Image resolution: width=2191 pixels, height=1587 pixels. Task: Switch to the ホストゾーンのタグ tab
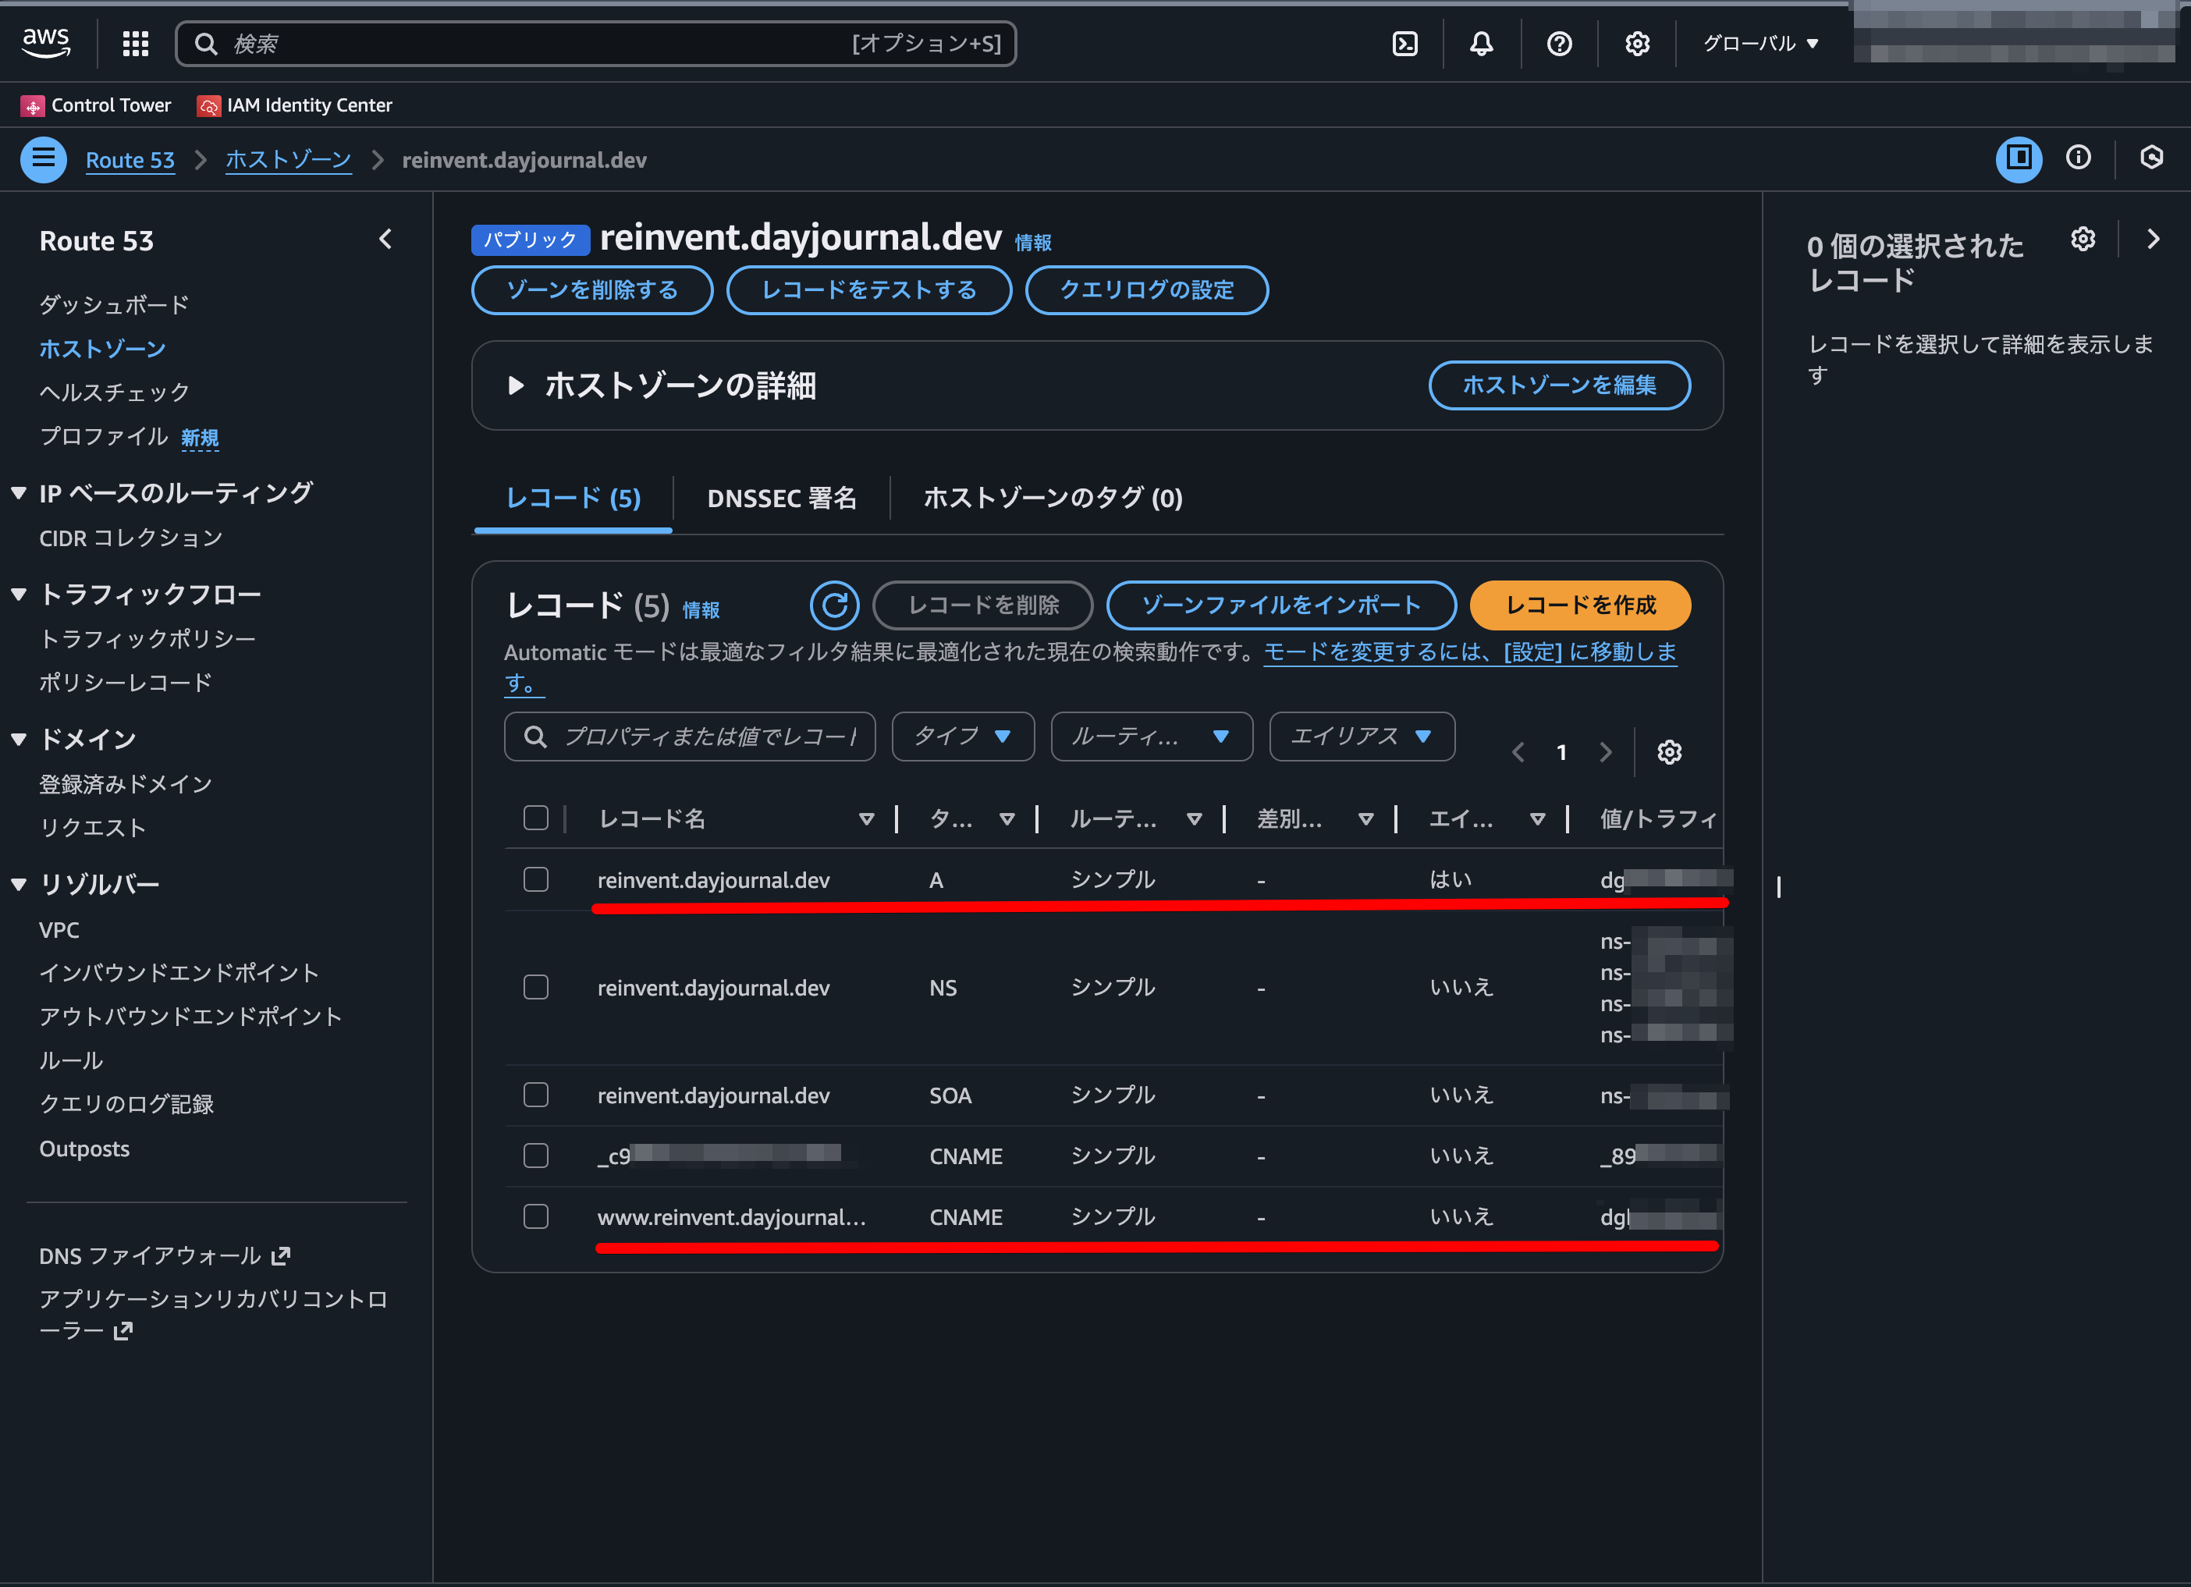point(1052,499)
